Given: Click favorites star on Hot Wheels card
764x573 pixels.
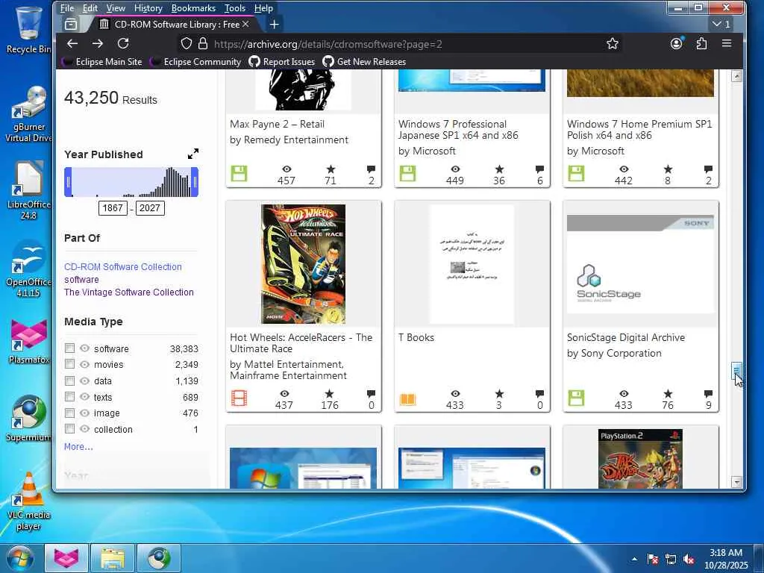Looking at the screenshot, I should click(x=329, y=393).
